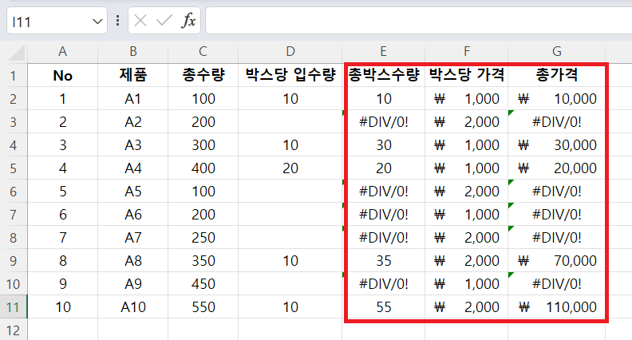Select price cell ₩ 1,000 in row 7
This screenshot has width=632, height=340.
click(466, 215)
